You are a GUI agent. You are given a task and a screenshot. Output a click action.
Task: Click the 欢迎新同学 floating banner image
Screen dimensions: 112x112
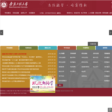point(43,84)
